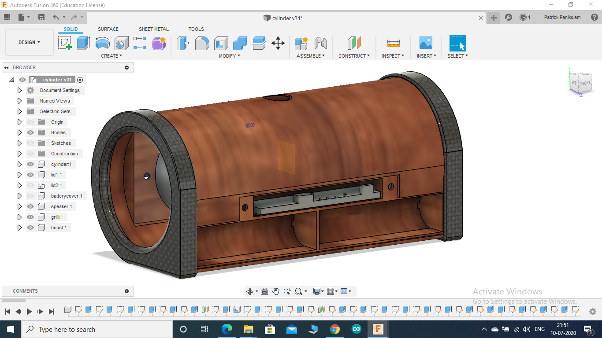Open the CREATE dropdown menu
The image size is (602, 338).
(111, 56)
